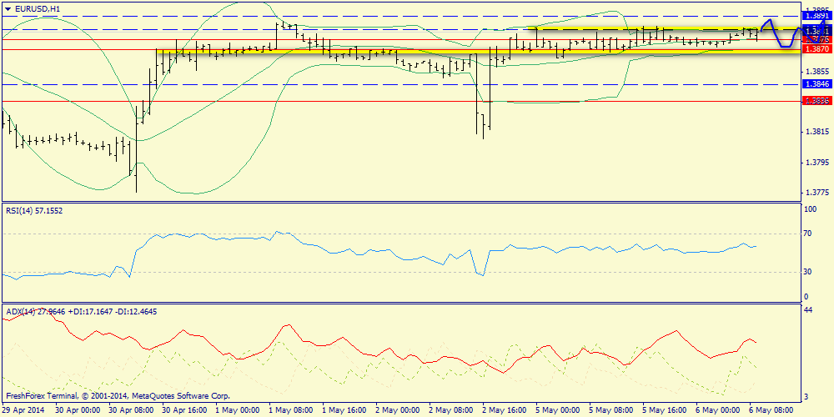
Task: Click the 1.3815 price axis value
Action: (x=819, y=132)
